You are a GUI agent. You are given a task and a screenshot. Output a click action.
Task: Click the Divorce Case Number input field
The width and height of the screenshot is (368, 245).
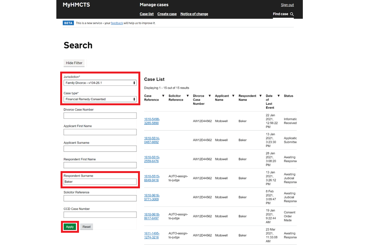100,116
